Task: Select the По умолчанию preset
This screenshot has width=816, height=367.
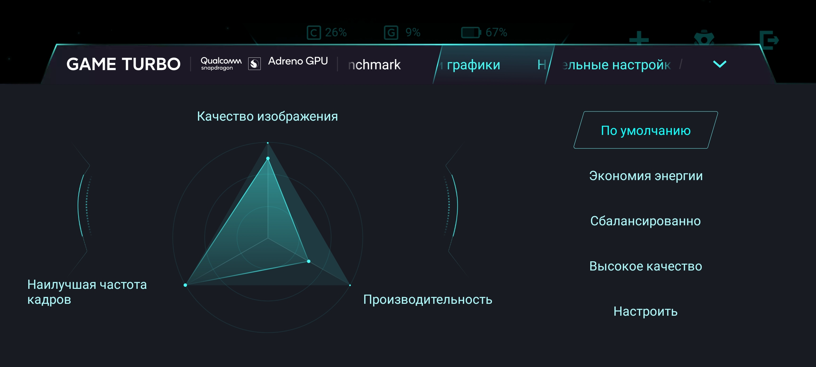Action: pyautogui.click(x=645, y=130)
